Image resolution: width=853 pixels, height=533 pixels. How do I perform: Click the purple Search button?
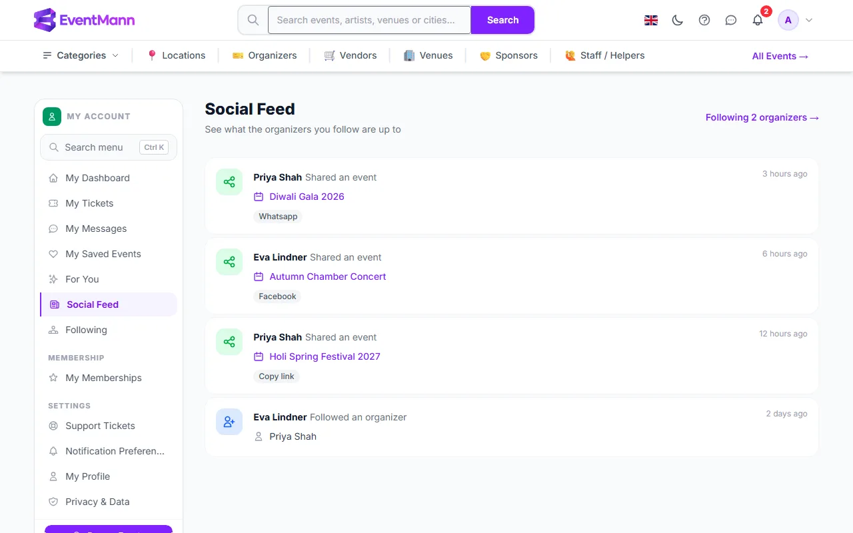point(502,20)
